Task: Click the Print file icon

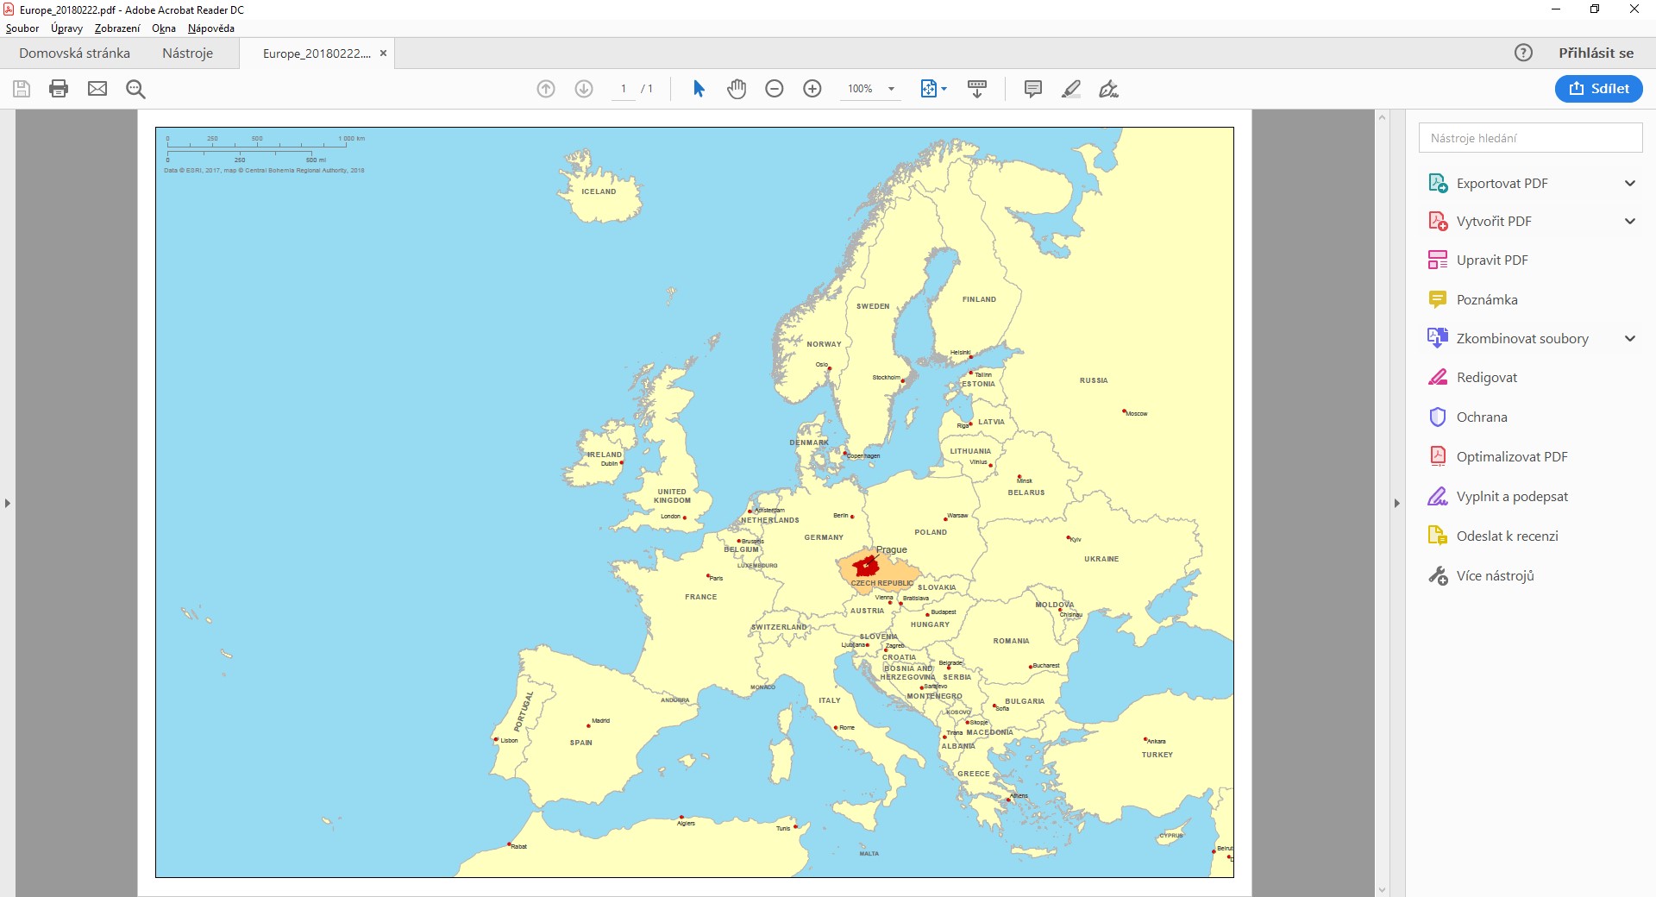Action: (x=59, y=89)
